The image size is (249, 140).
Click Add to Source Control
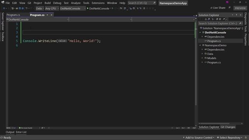[198, 138]
